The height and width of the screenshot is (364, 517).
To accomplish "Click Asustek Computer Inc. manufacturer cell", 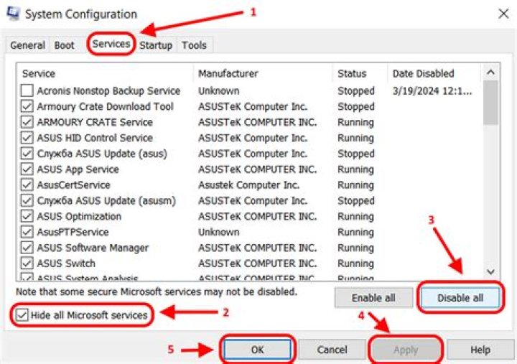I will 248,185.
